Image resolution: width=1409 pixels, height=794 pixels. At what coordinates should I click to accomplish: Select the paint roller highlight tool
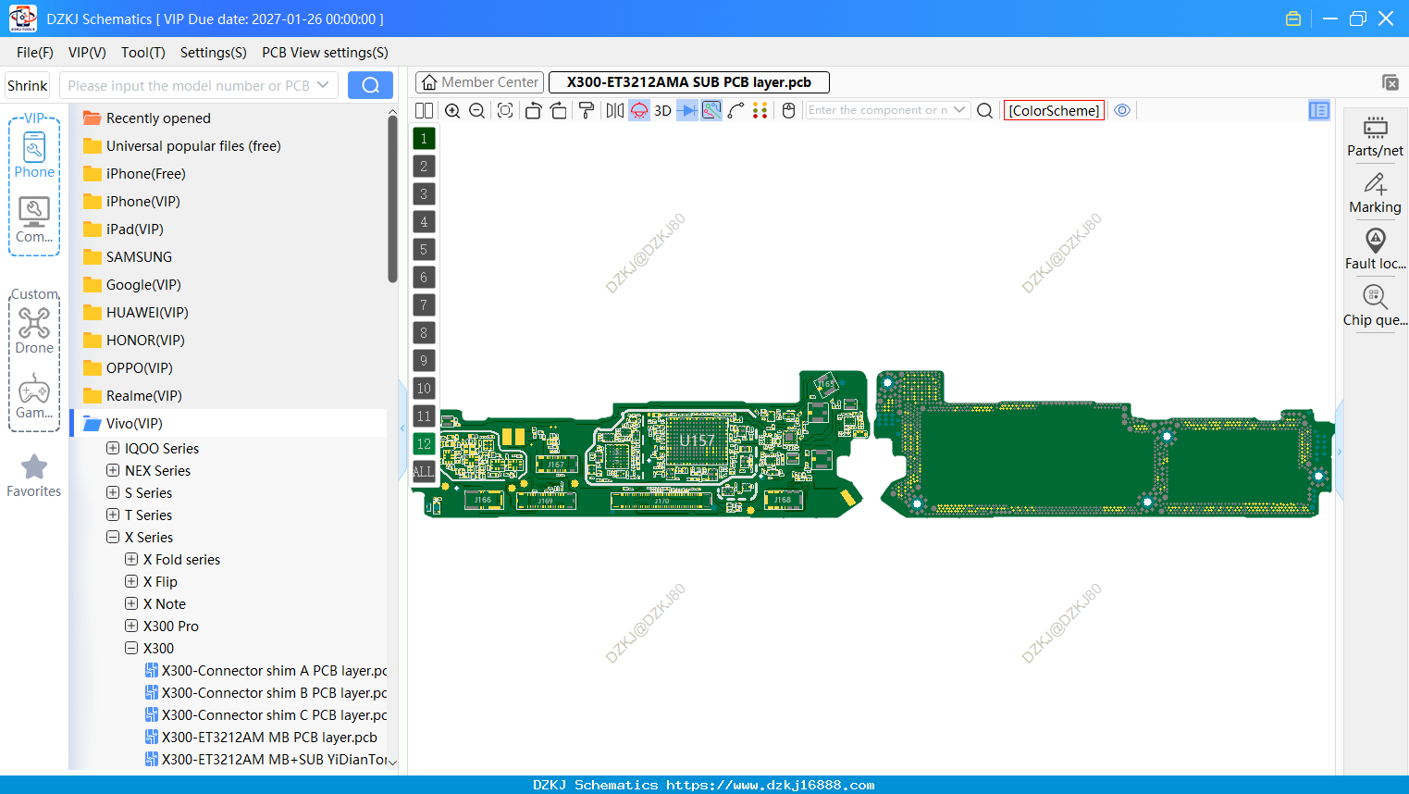pos(587,110)
